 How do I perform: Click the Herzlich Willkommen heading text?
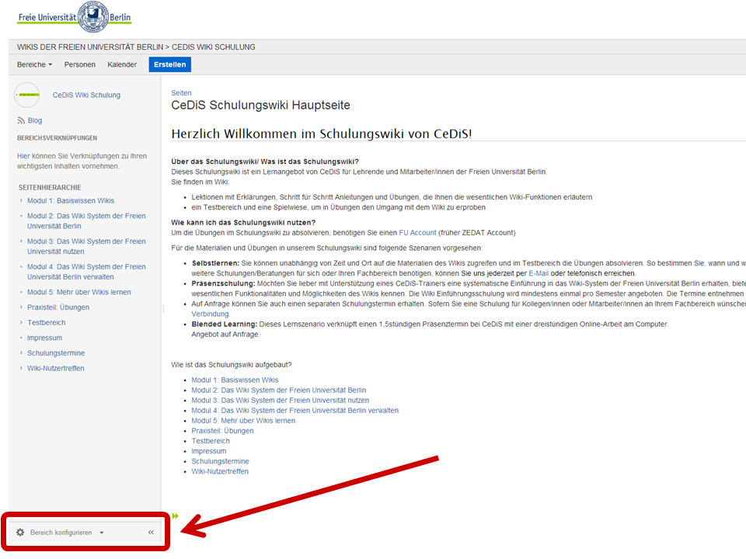pos(322,134)
